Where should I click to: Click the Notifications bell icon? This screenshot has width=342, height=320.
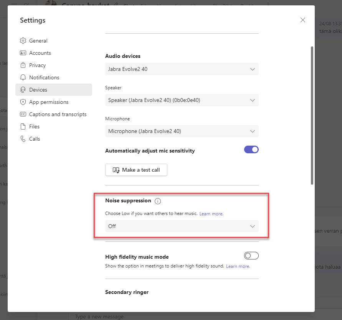[23, 77]
